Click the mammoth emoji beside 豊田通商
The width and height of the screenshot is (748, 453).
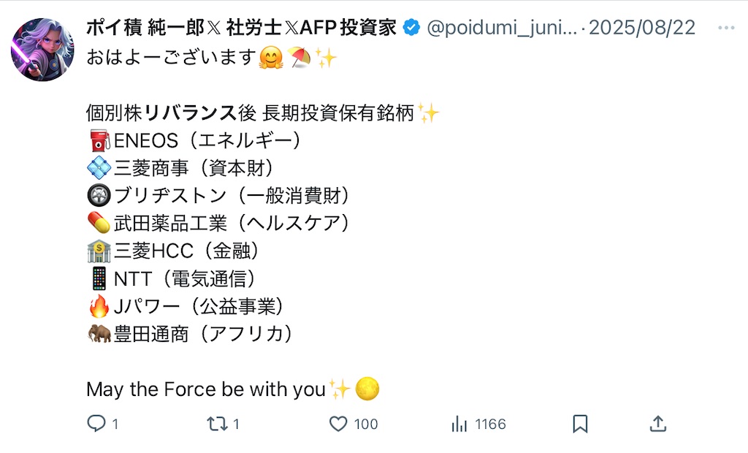[x=99, y=334]
